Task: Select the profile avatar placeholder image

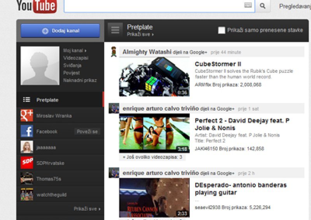Action: coord(39,65)
